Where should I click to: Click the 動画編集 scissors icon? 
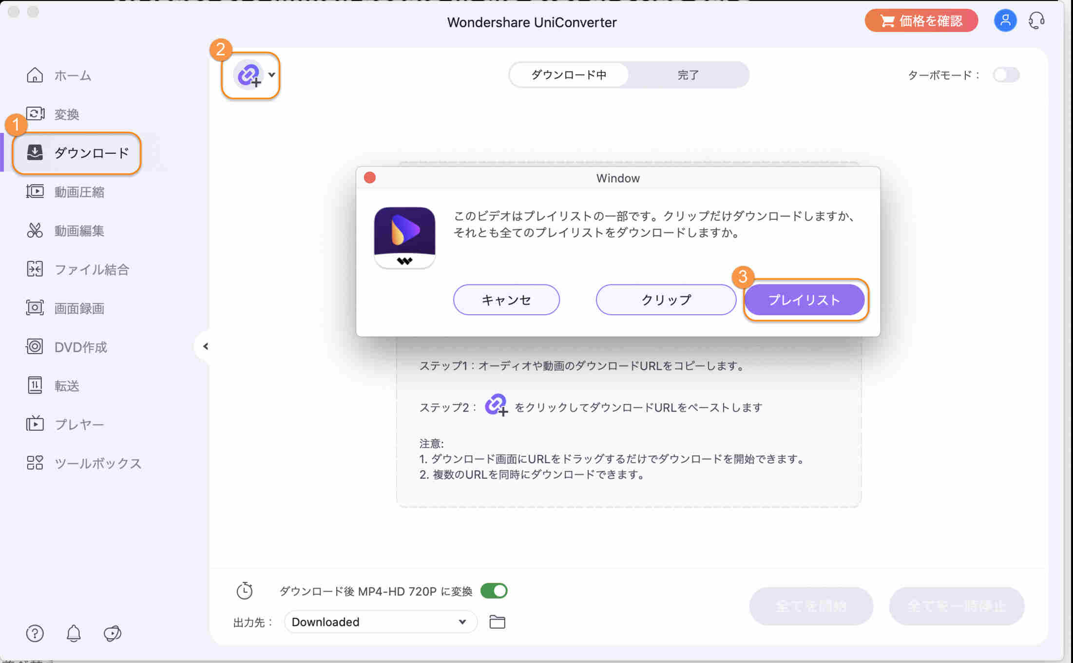click(35, 230)
